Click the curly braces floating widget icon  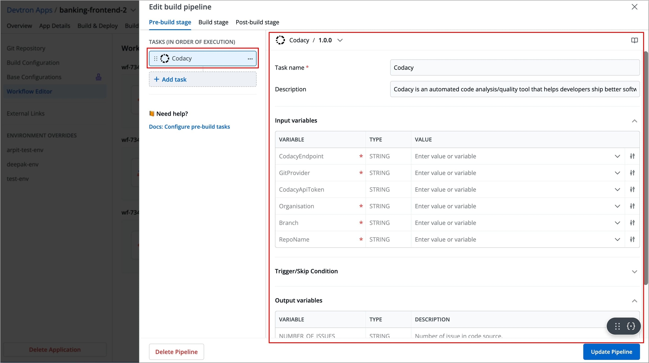click(631, 326)
